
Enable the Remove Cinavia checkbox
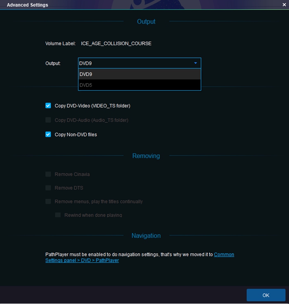click(48, 174)
